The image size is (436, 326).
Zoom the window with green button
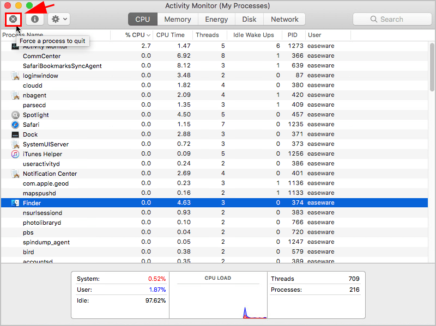[x=29, y=5]
